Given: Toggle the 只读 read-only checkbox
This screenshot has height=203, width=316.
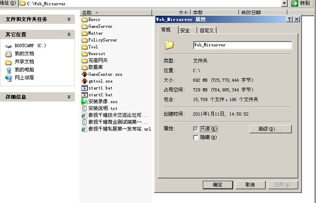Looking at the screenshot, I should click(195, 129).
